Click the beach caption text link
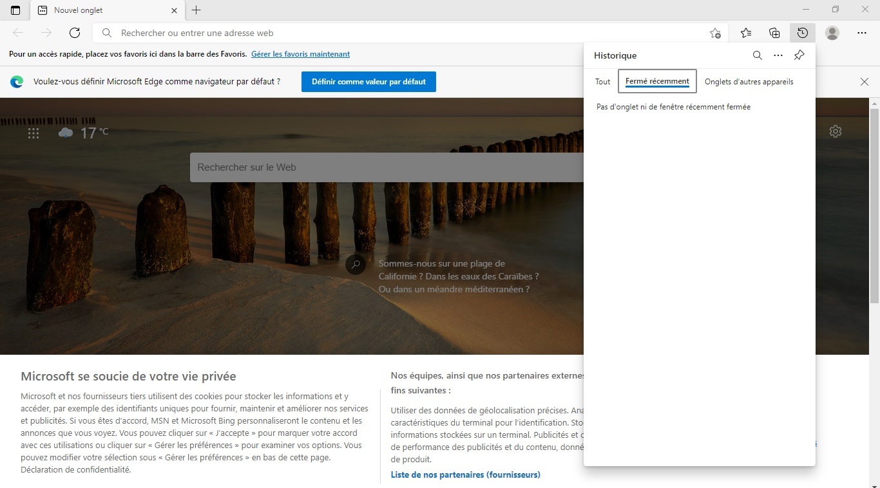The height and width of the screenshot is (488, 880). (459, 276)
